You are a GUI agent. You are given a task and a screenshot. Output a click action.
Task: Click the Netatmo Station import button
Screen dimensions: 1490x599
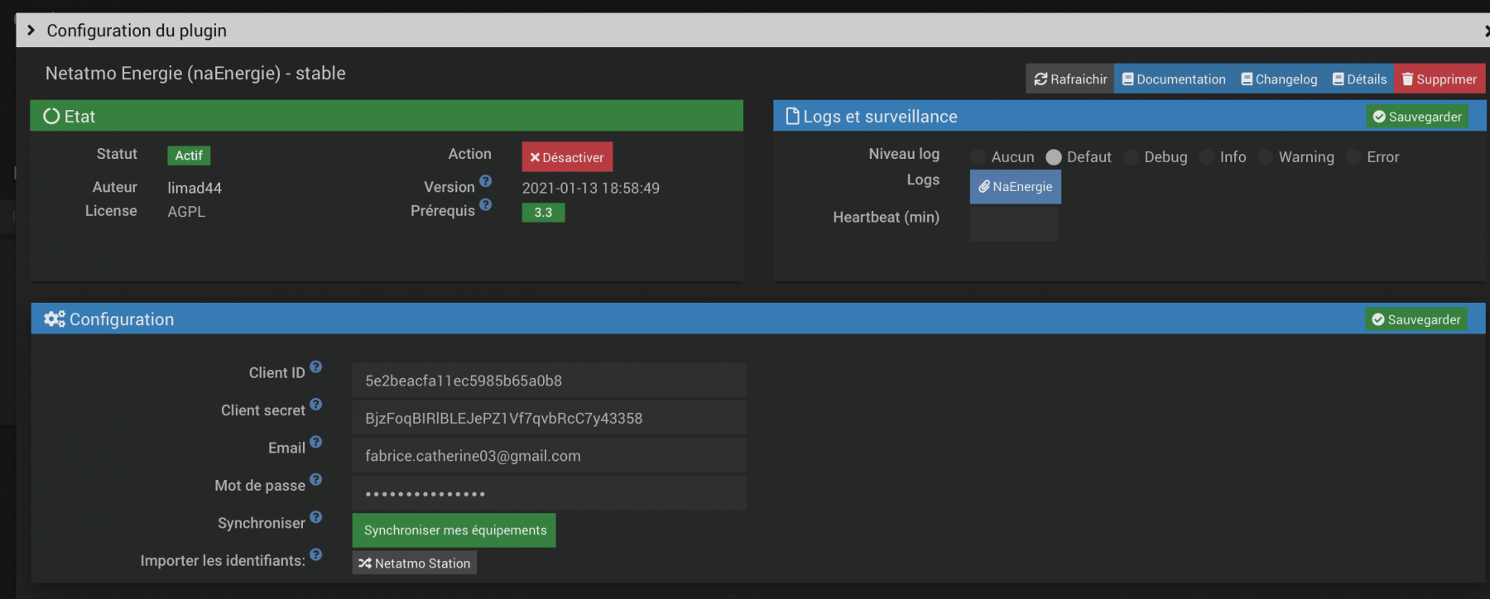415,563
